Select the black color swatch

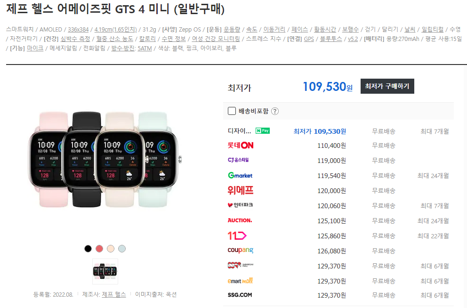coord(88,249)
